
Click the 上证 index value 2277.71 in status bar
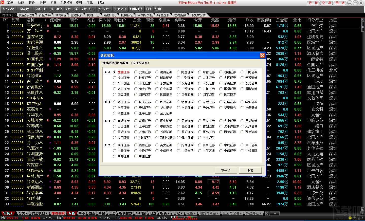pyautogui.click(x=12, y=218)
